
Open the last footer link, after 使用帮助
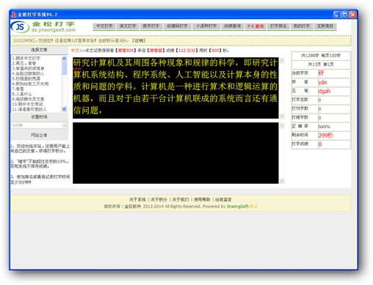tap(223, 199)
